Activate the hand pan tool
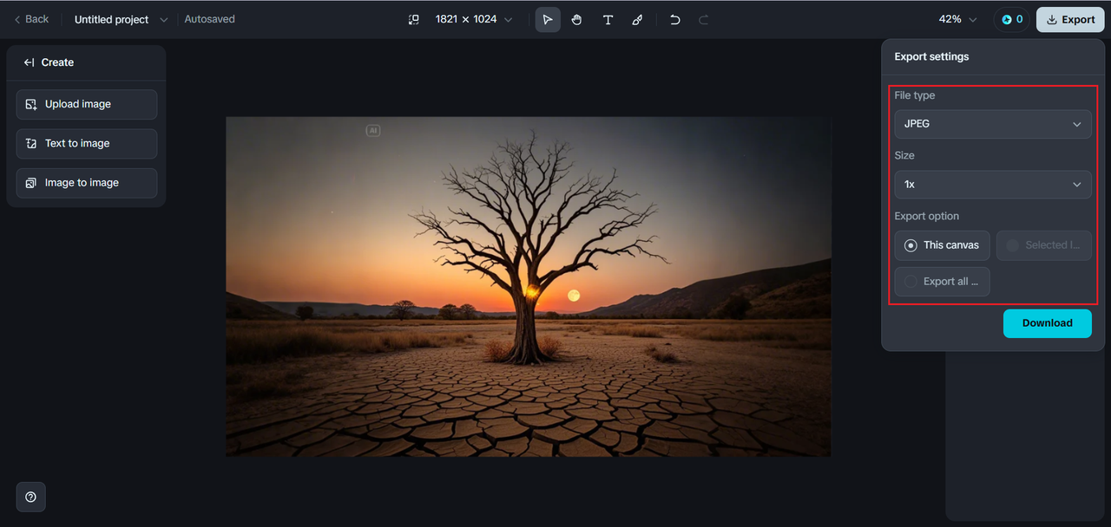Screen dimensions: 1111x527 [577, 19]
